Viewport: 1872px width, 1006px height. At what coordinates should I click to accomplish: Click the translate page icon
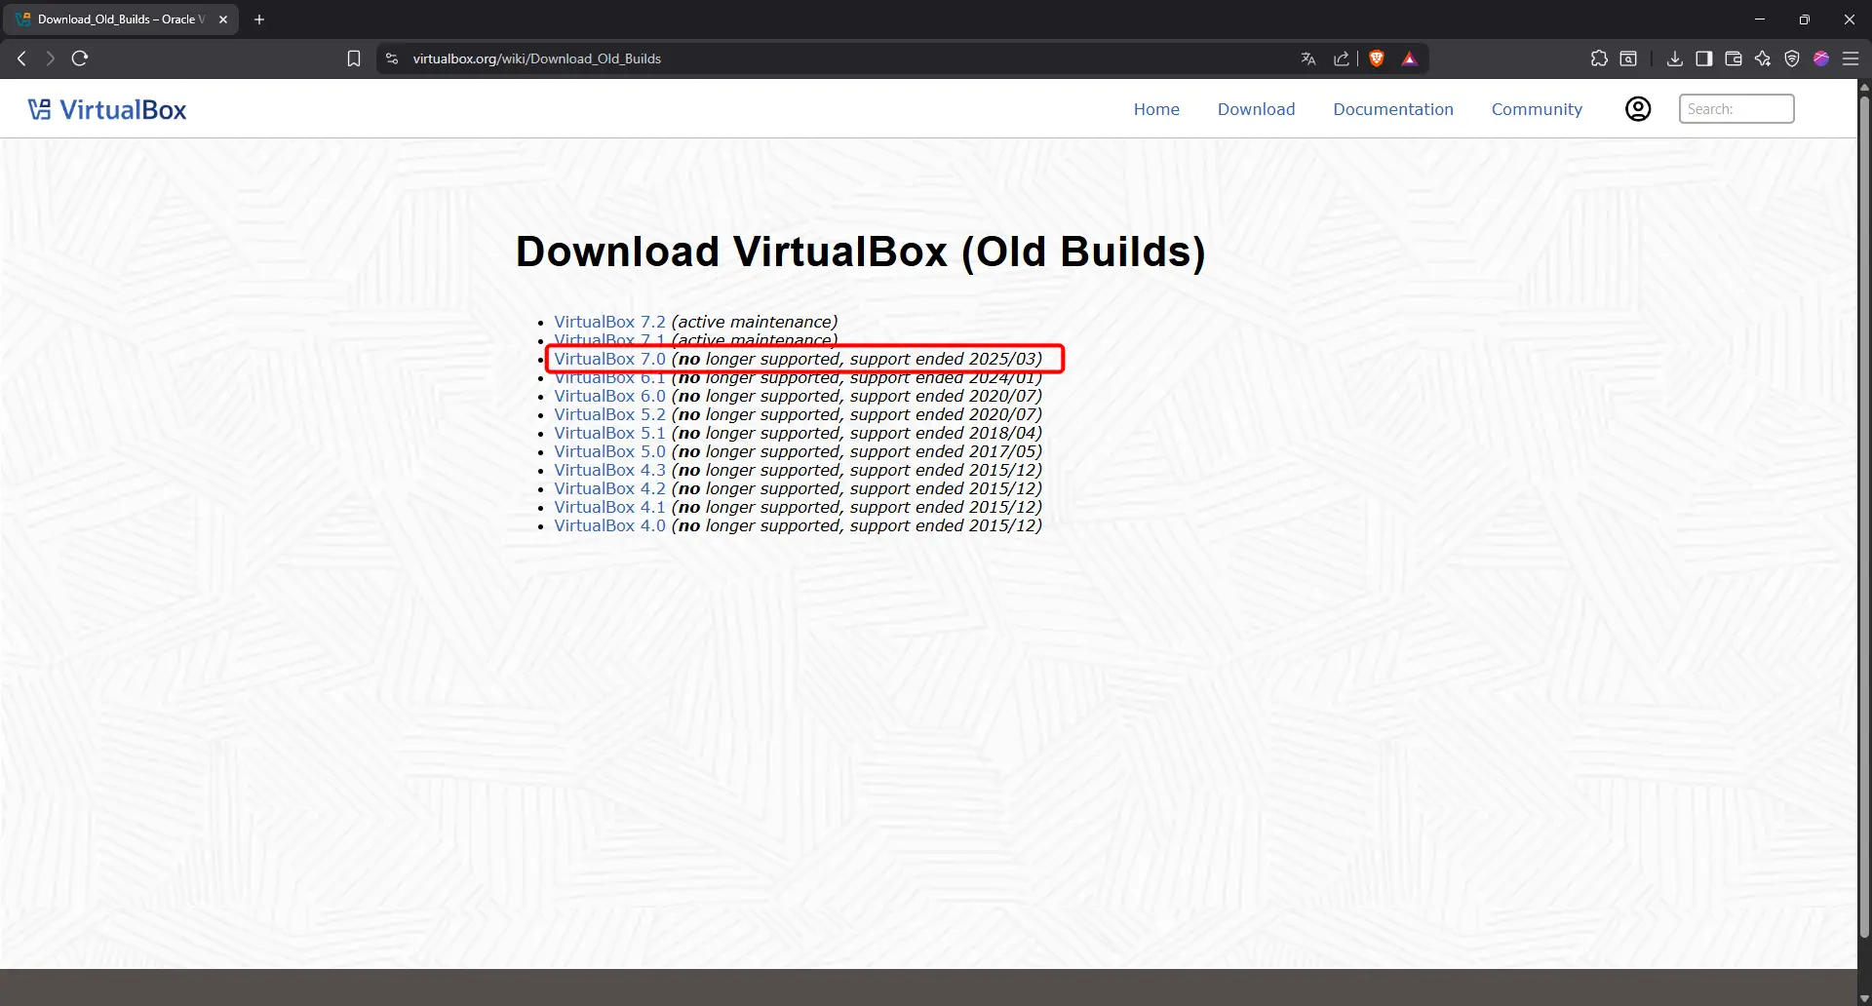1308,58
